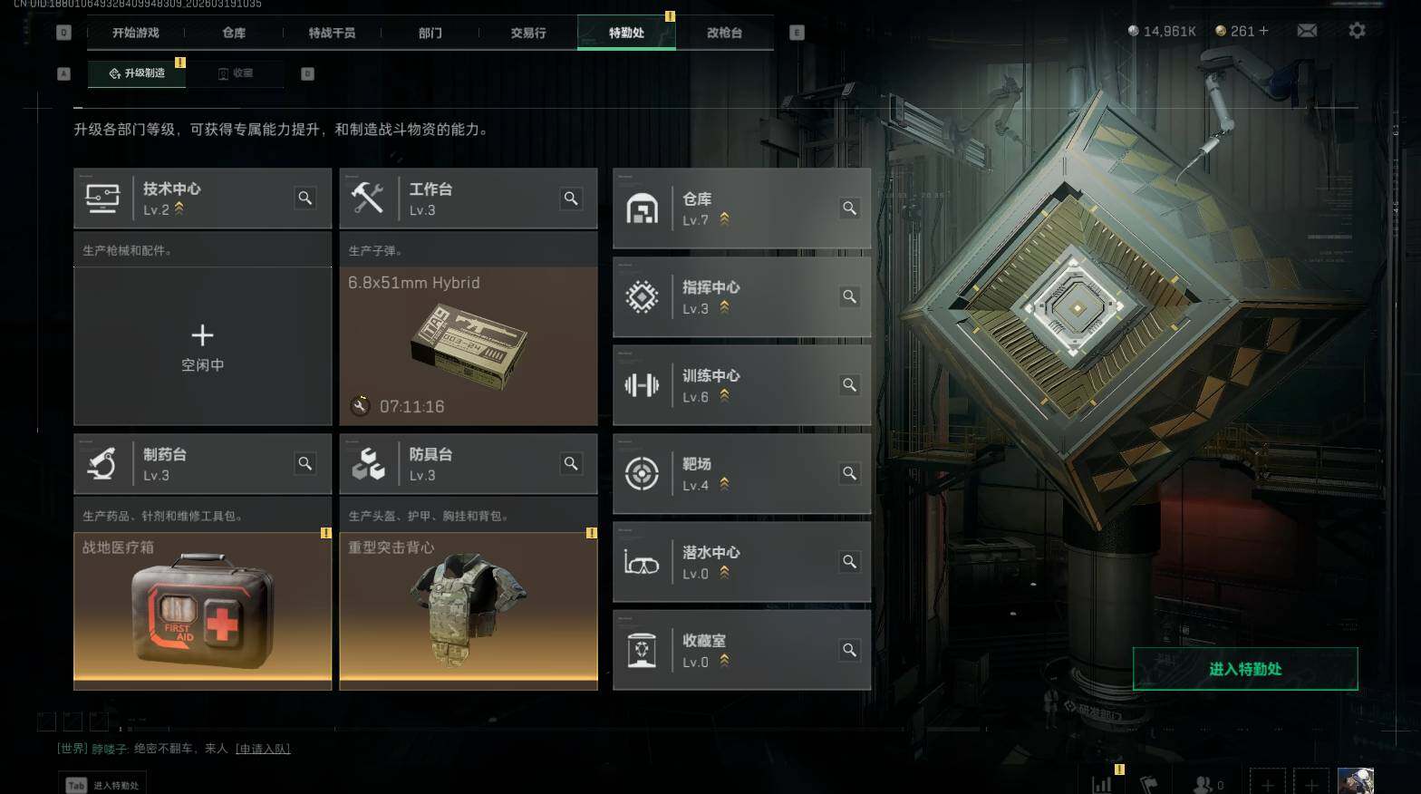Click the 申请入队 link in chat

[263, 749]
